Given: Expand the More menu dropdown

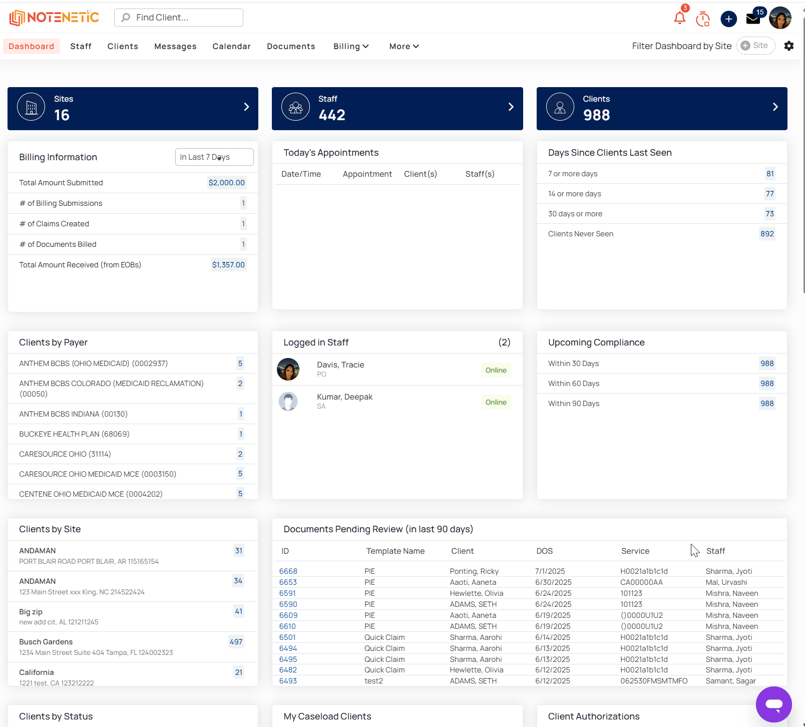Looking at the screenshot, I should click(x=404, y=46).
